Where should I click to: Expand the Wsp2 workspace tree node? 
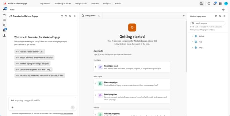192,48
